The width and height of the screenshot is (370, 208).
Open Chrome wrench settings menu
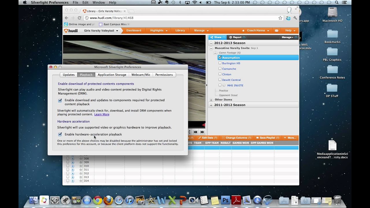tap(295, 18)
